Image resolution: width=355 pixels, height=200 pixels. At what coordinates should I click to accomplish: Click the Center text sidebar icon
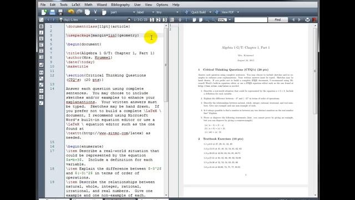coord(41,51)
